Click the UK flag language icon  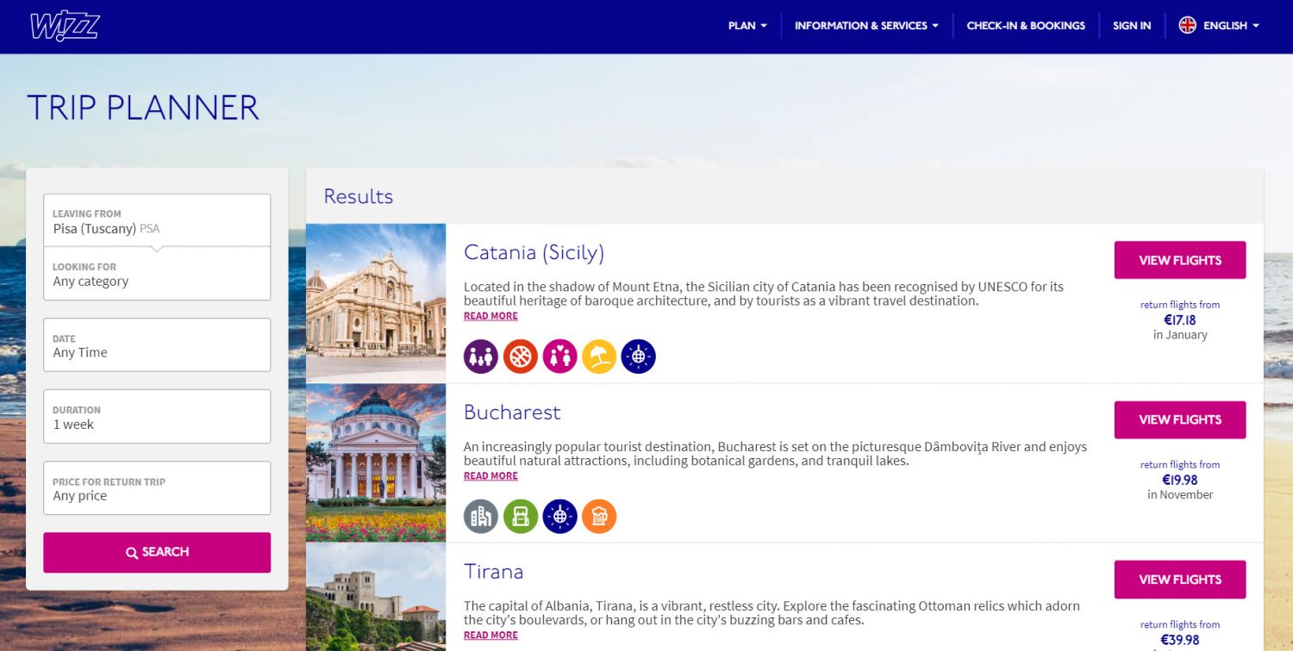point(1188,26)
